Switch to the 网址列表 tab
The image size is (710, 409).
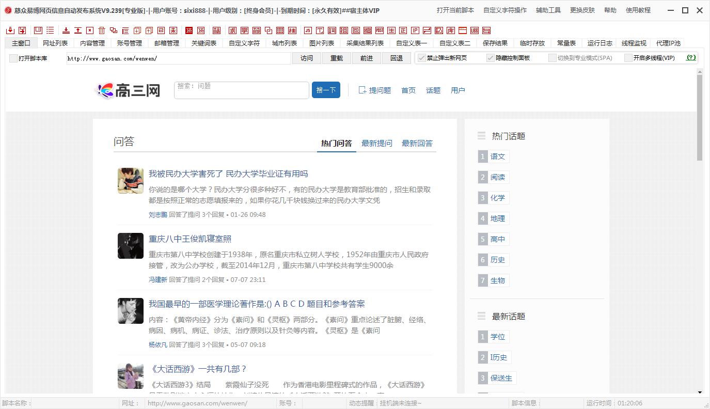tap(55, 43)
